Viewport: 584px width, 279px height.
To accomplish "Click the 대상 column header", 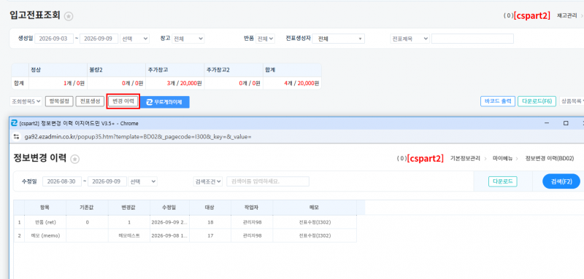I will (210, 208).
